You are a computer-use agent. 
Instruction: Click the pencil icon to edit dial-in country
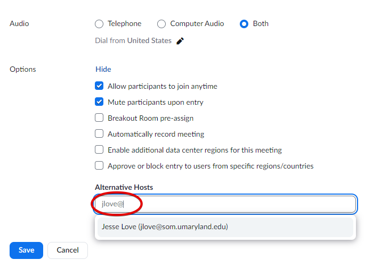pos(180,41)
